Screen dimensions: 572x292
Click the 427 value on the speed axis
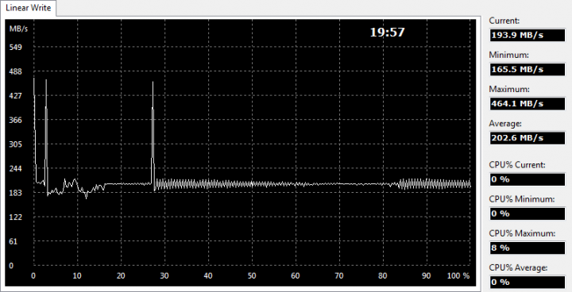pos(15,96)
